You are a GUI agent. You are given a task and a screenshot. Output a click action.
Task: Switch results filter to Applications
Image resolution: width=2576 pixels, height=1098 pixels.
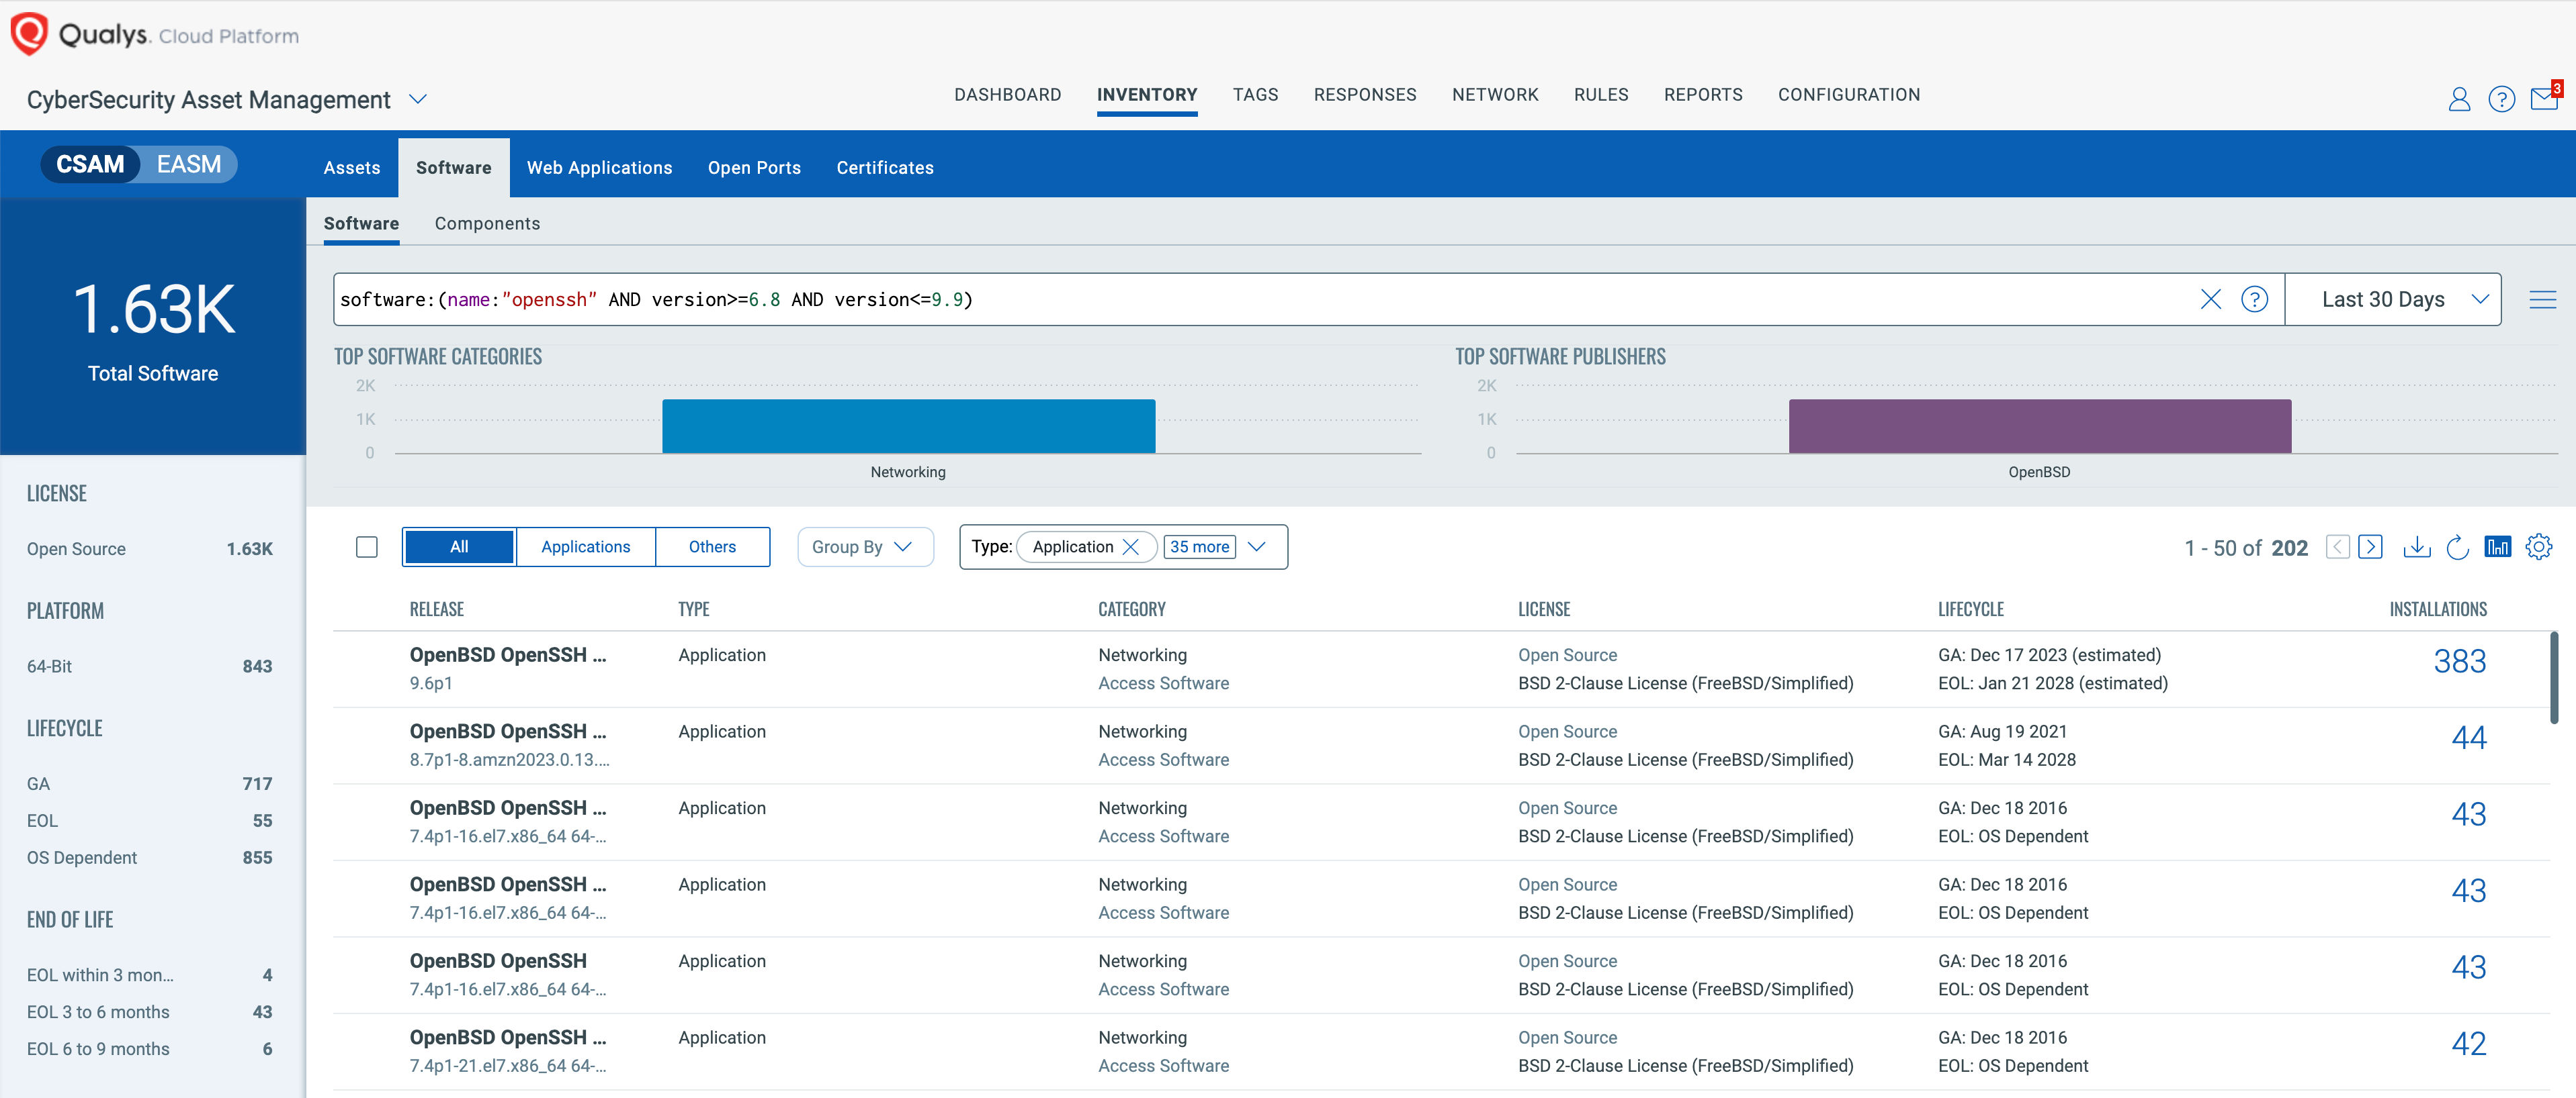coord(585,546)
